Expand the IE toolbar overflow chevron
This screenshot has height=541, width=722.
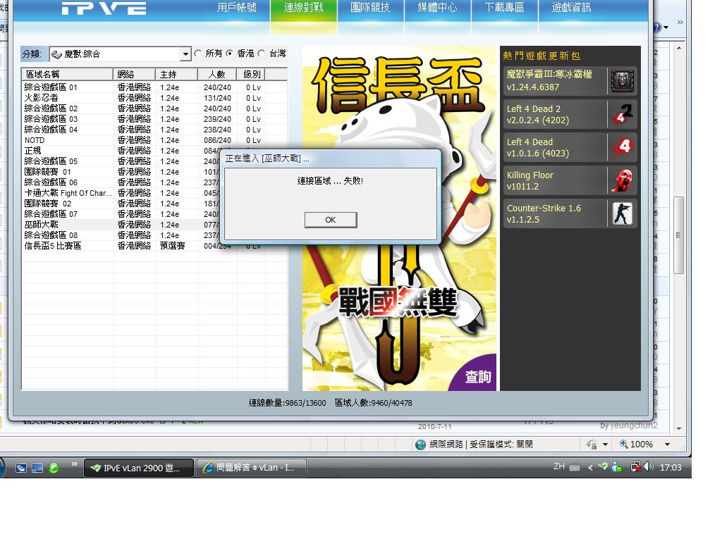tap(680, 22)
